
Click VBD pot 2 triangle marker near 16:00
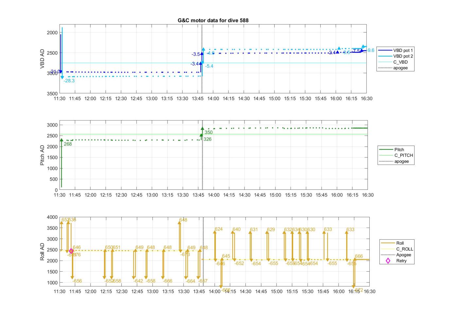point(339,48)
